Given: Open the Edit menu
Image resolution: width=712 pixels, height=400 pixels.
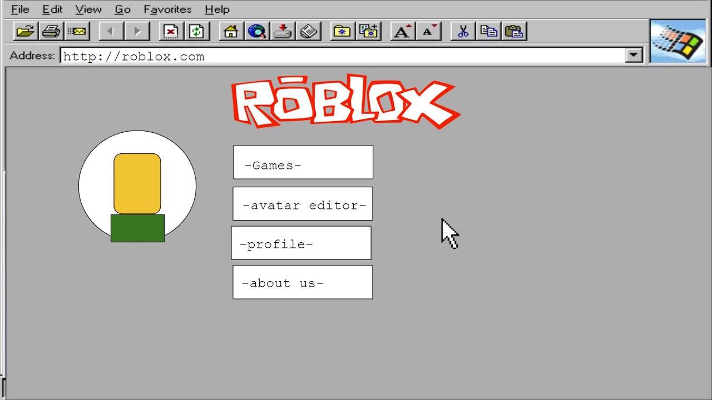Looking at the screenshot, I should pos(52,9).
